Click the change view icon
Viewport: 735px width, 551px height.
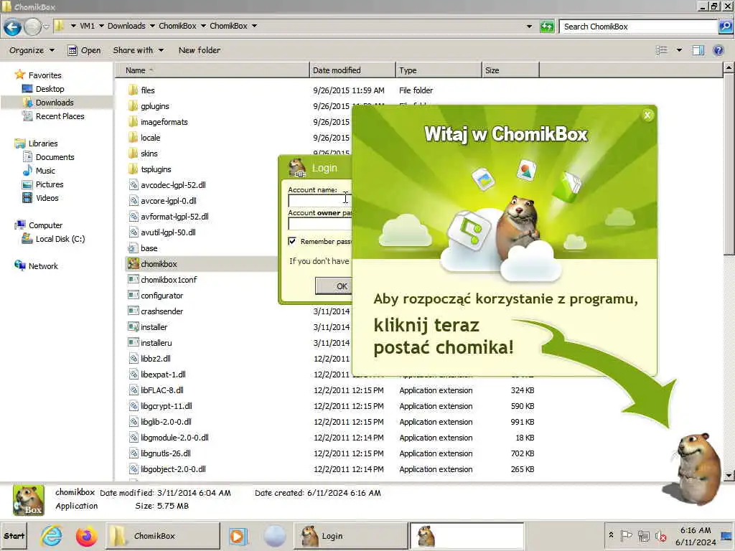[x=661, y=50]
